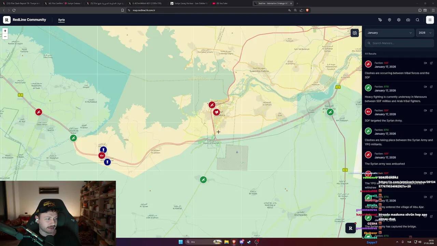Open the settings gear in RedLine header
Image resolution: width=437 pixels, height=246 pixels.
tap(399, 20)
